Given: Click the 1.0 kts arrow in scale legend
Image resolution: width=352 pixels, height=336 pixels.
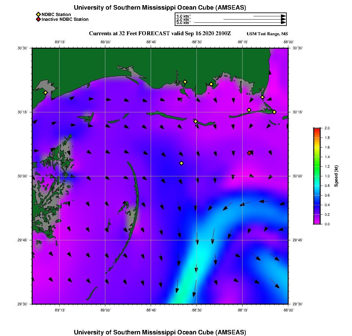Looking at the screenshot, I should 269,16.
